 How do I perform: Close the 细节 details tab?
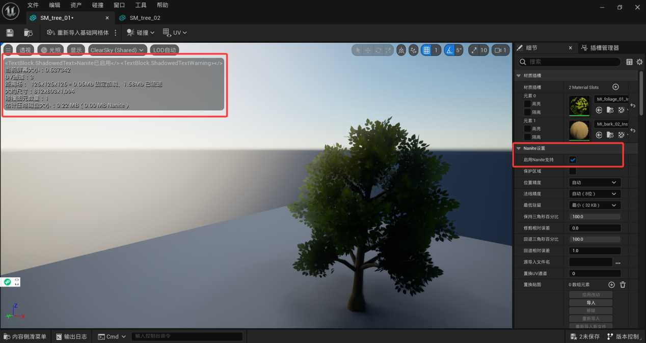tap(571, 48)
